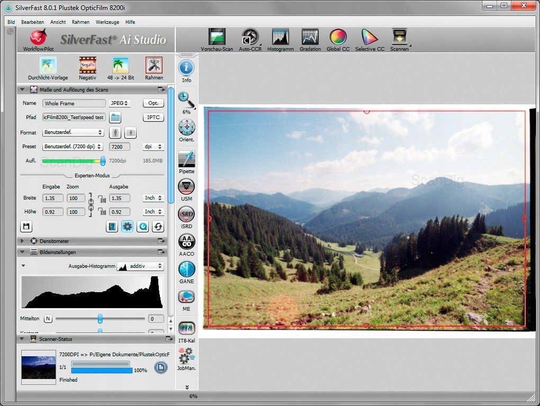Image resolution: width=540 pixels, height=406 pixels.
Task: Click the Aufl. resolution slider handle
Action: tap(103, 161)
